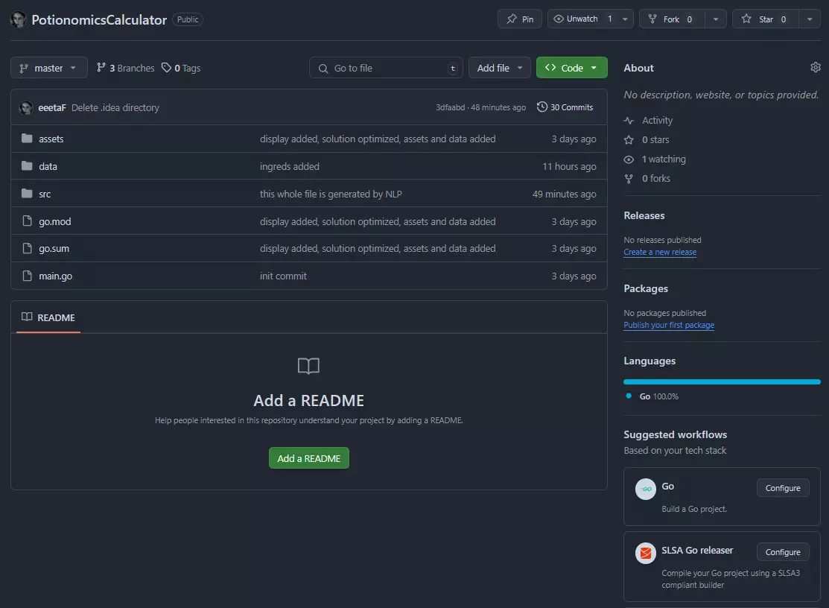Click the file icon of go.sum
Viewport: 829px width, 608px height.
[27, 248]
